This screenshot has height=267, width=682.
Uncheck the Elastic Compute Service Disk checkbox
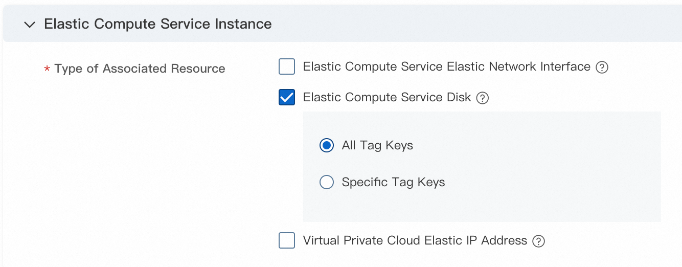[287, 97]
